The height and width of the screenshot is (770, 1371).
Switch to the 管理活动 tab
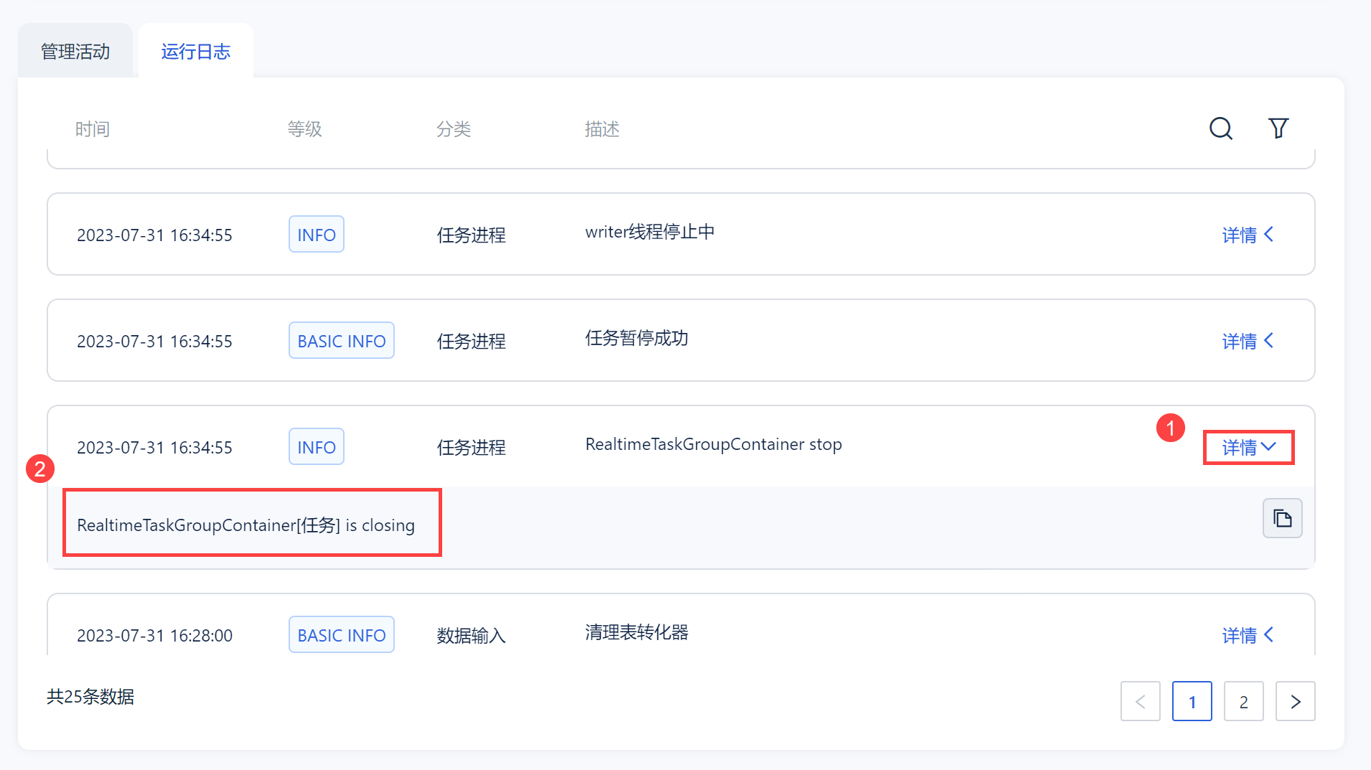tap(75, 52)
